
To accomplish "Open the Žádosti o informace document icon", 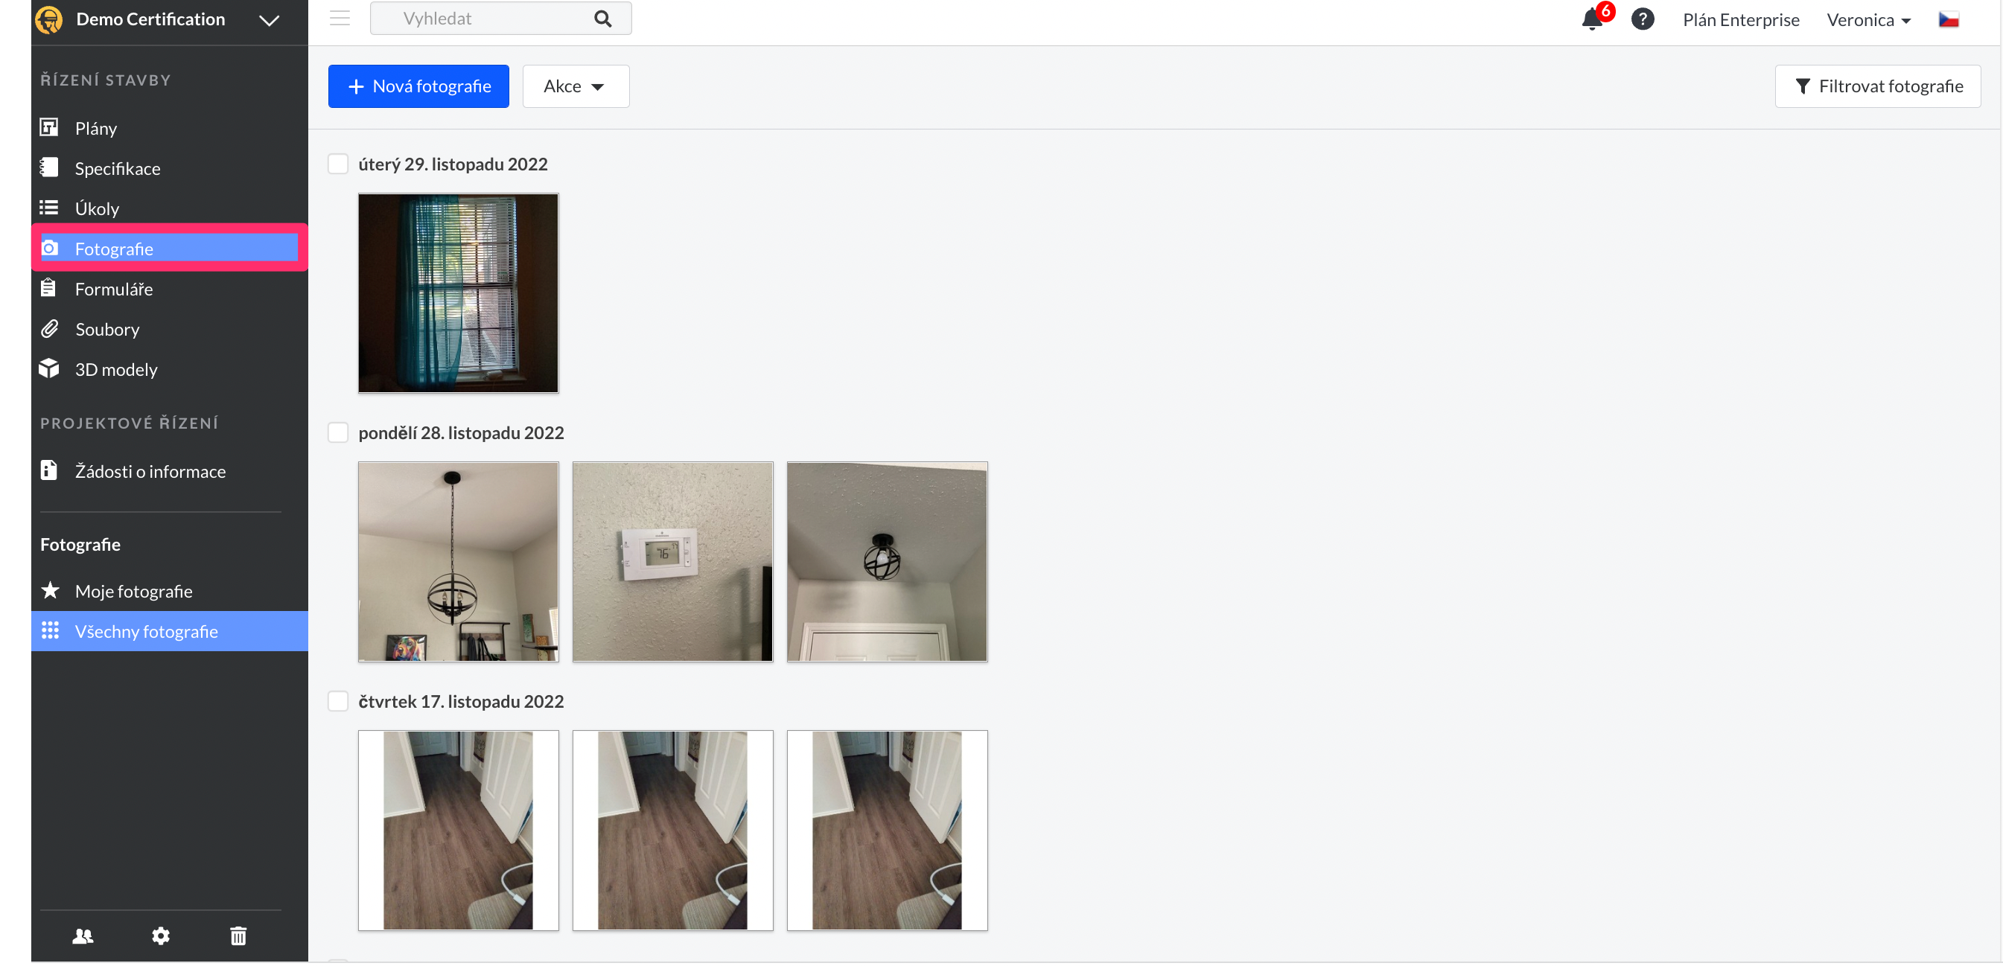I will click(48, 471).
